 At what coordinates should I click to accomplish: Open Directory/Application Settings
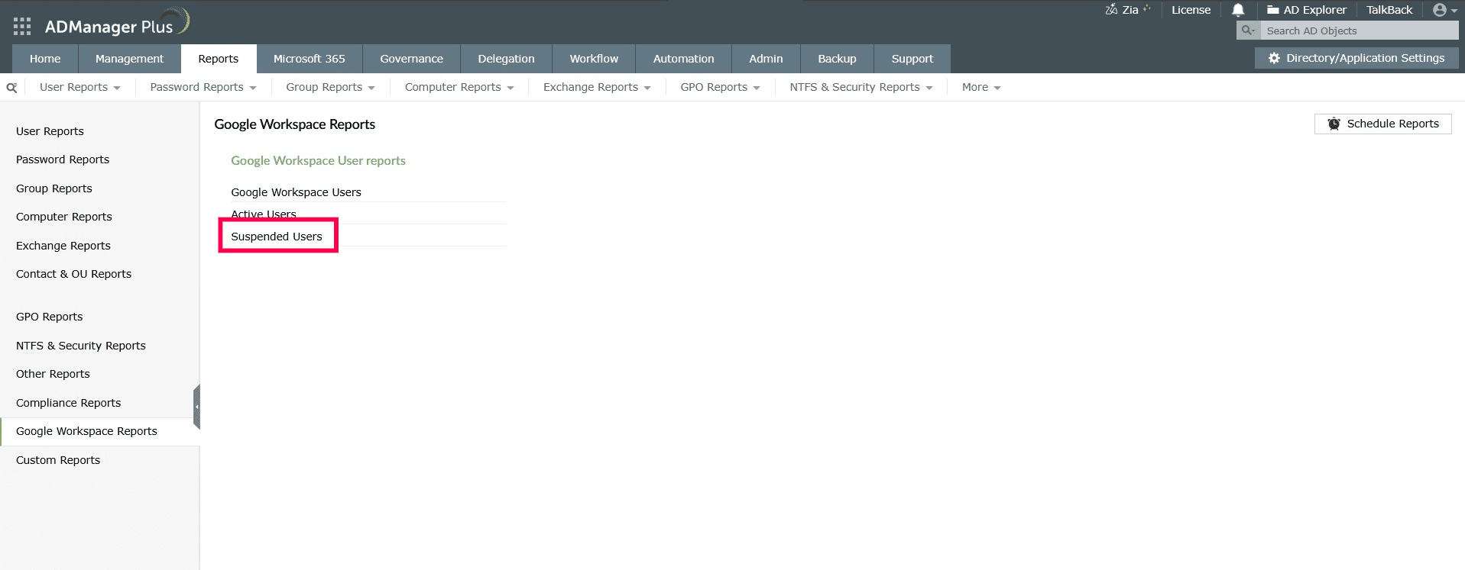1356,58
